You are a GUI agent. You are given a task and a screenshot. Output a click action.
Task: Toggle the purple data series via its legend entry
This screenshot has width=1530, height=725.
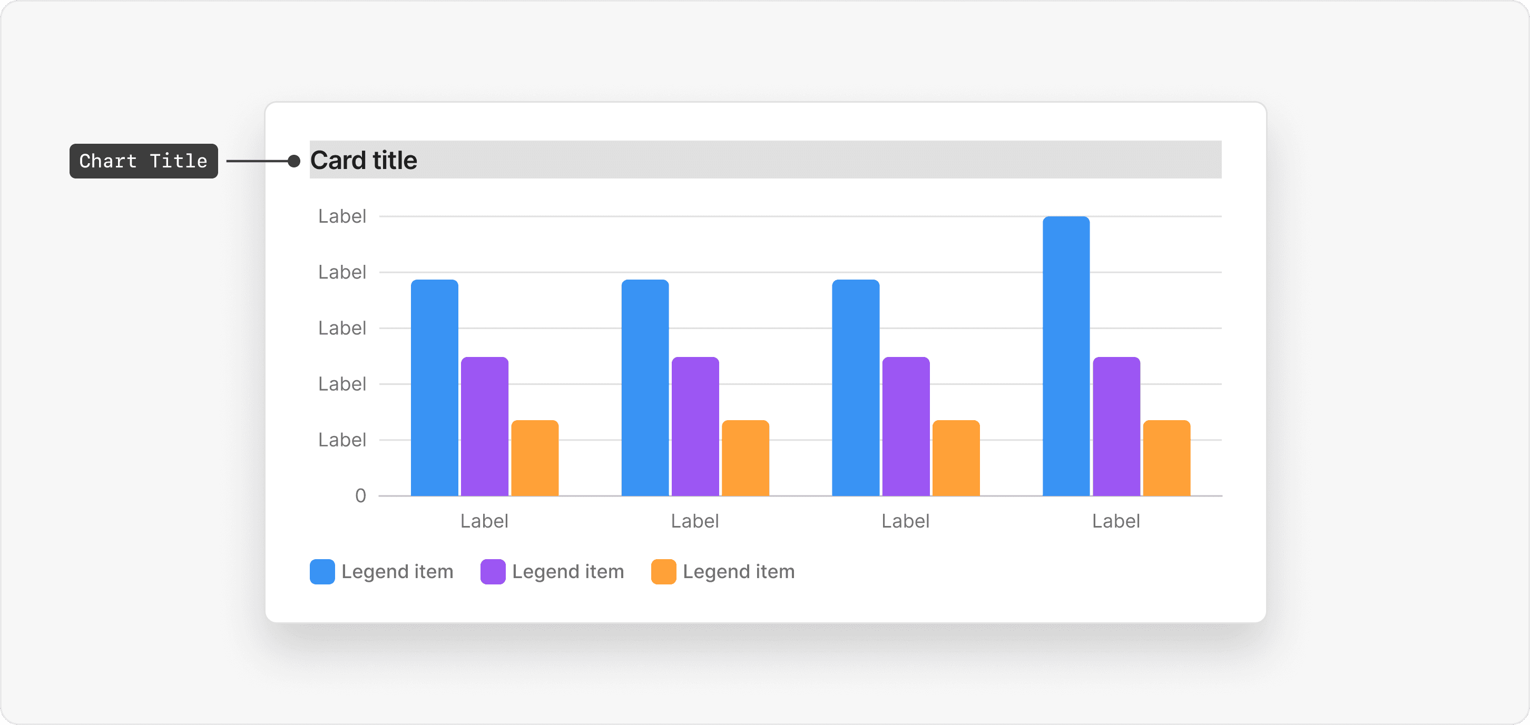568,571
